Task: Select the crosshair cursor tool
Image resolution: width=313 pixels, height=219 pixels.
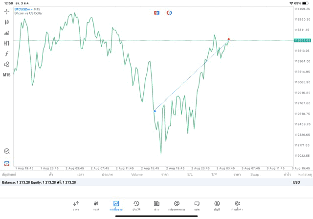Action: click(7, 11)
